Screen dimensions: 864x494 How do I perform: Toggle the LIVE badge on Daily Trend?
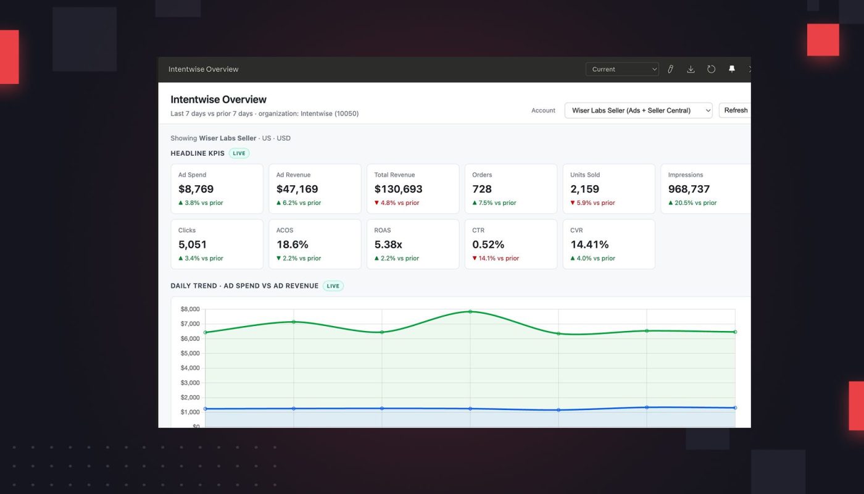pos(333,285)
